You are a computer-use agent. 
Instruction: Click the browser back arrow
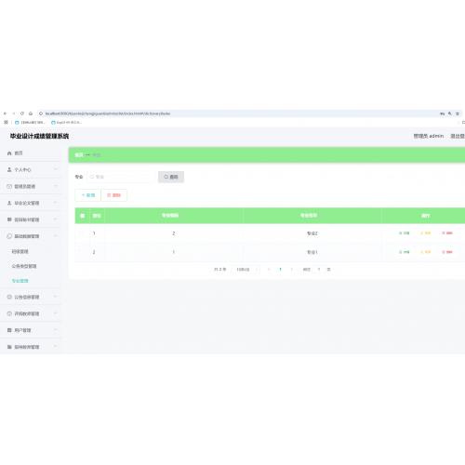tap(5, 113)
